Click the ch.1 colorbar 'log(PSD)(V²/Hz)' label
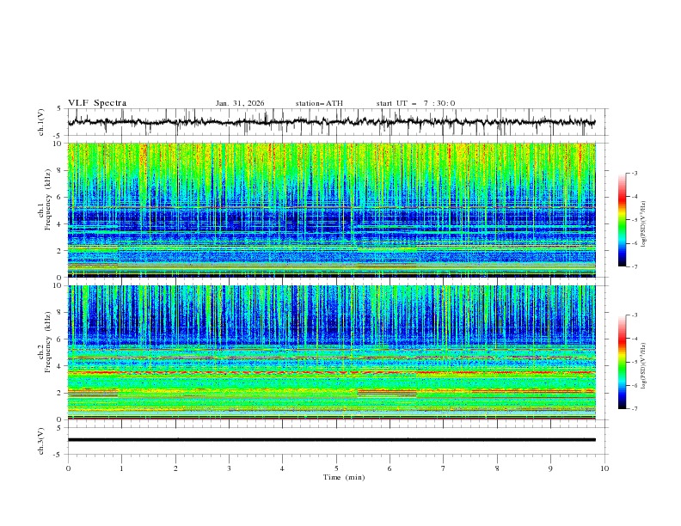Screen dimensions: 681x526 [644, 224]
